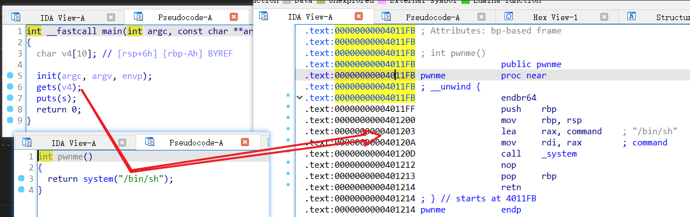Toggle breakpoint dot on pwnme line 3
Screen dimensions: 690x217
(x=21, y=179)
